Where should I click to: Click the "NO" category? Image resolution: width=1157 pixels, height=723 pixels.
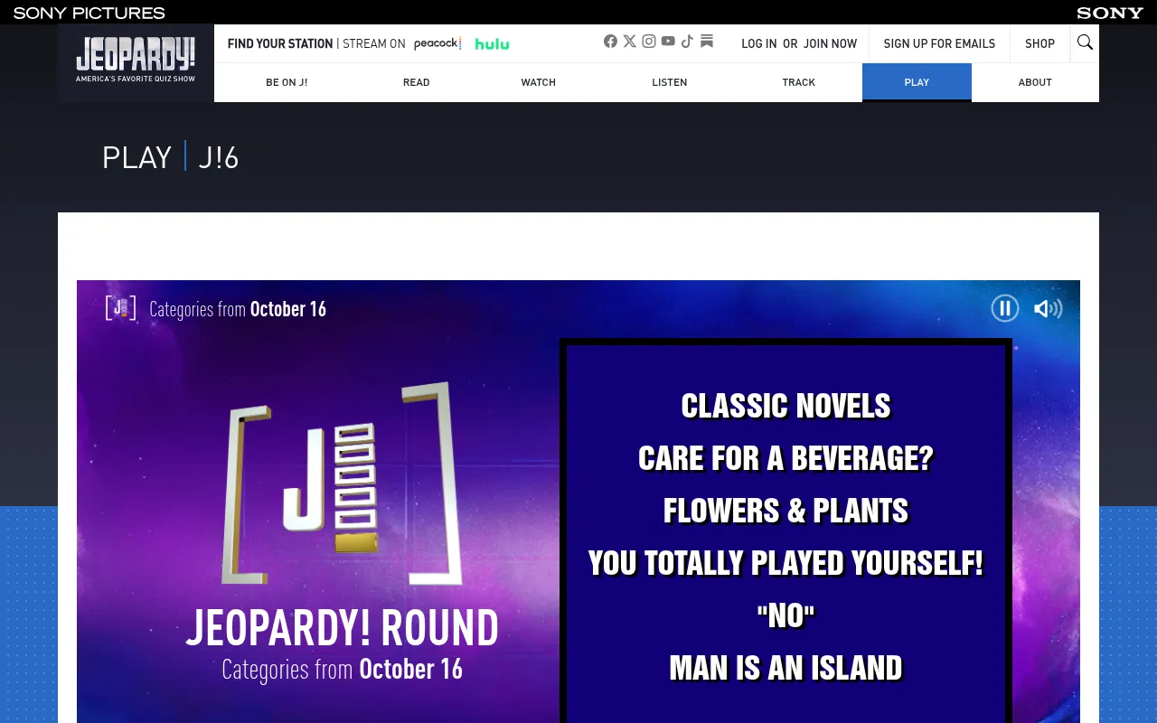tap(786, 615)
